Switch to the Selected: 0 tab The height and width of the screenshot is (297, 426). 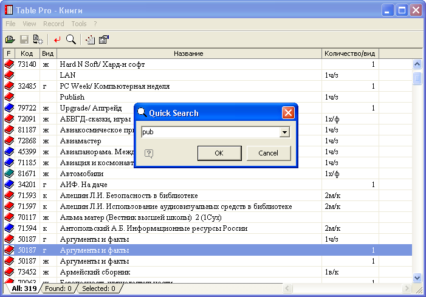tap(98, 288)
